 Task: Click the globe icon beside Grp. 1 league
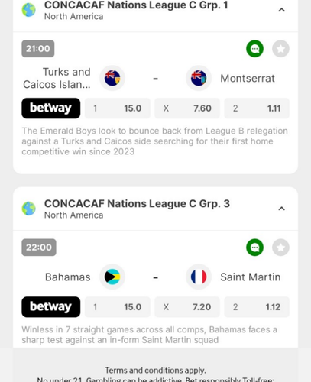pyautogui.click(x=29, y=10)
